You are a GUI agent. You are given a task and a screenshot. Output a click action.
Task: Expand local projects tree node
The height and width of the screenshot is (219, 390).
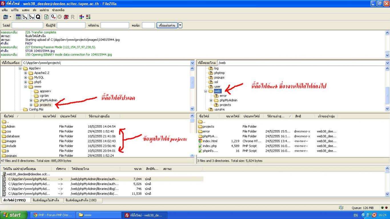[31, 105]
